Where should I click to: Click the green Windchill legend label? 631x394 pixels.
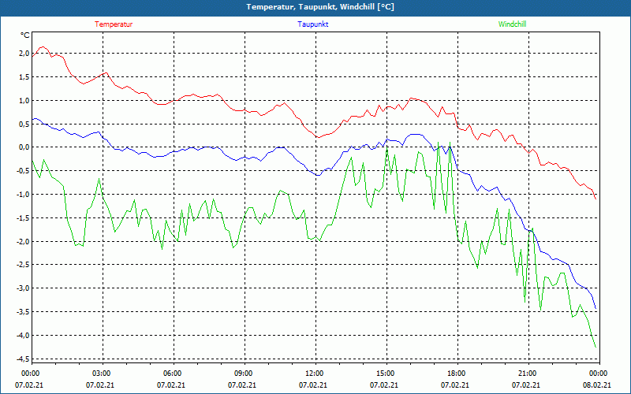tap(512, 24)
